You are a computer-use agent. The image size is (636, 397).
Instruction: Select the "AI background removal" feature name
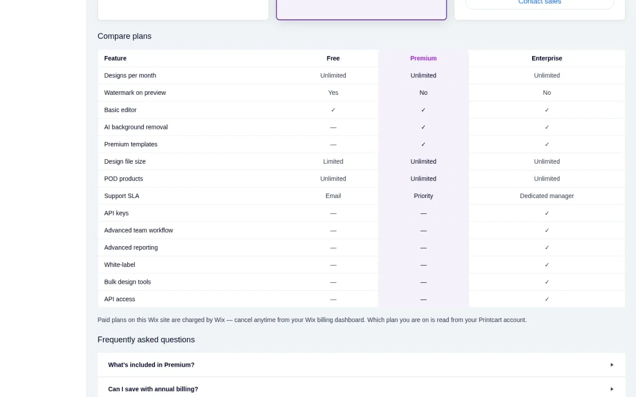[136, 127]
